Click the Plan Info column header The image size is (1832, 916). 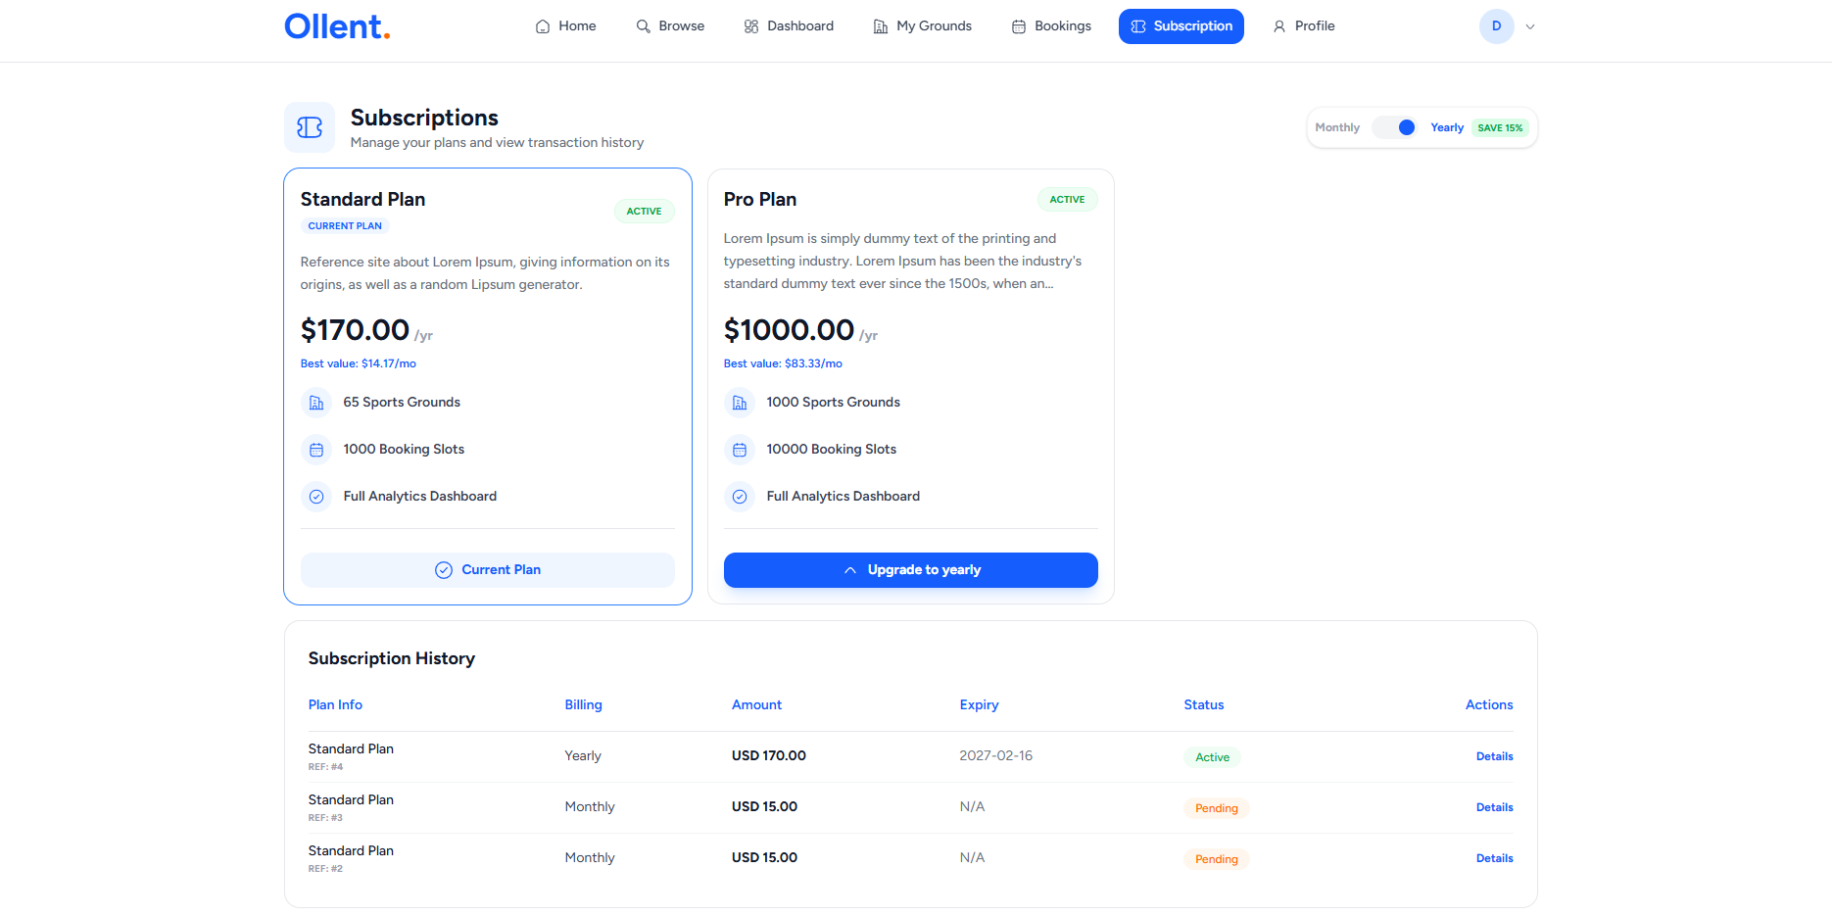tap(335, 705)
